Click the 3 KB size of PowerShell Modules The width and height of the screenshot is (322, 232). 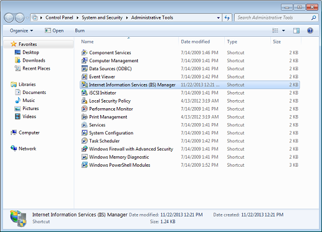294,165
